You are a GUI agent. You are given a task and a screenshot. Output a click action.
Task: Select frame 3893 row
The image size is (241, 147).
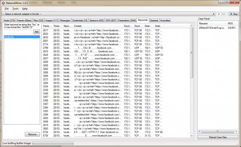(103, 129)
